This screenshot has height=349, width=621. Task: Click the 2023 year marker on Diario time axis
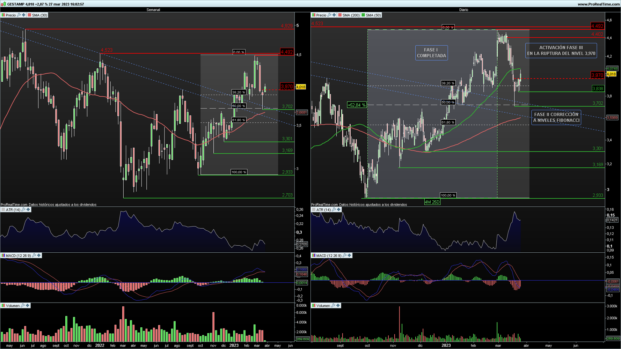point(446,346)
